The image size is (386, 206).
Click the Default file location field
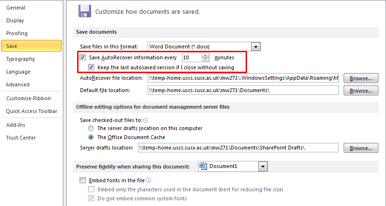click(x=243, y=90)
